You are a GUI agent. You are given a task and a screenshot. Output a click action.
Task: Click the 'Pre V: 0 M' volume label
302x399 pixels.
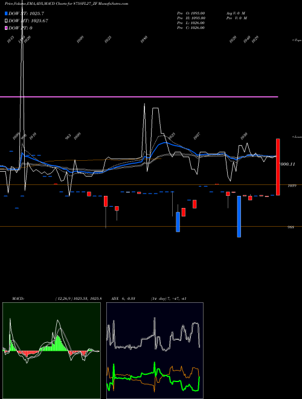(237, 18)
